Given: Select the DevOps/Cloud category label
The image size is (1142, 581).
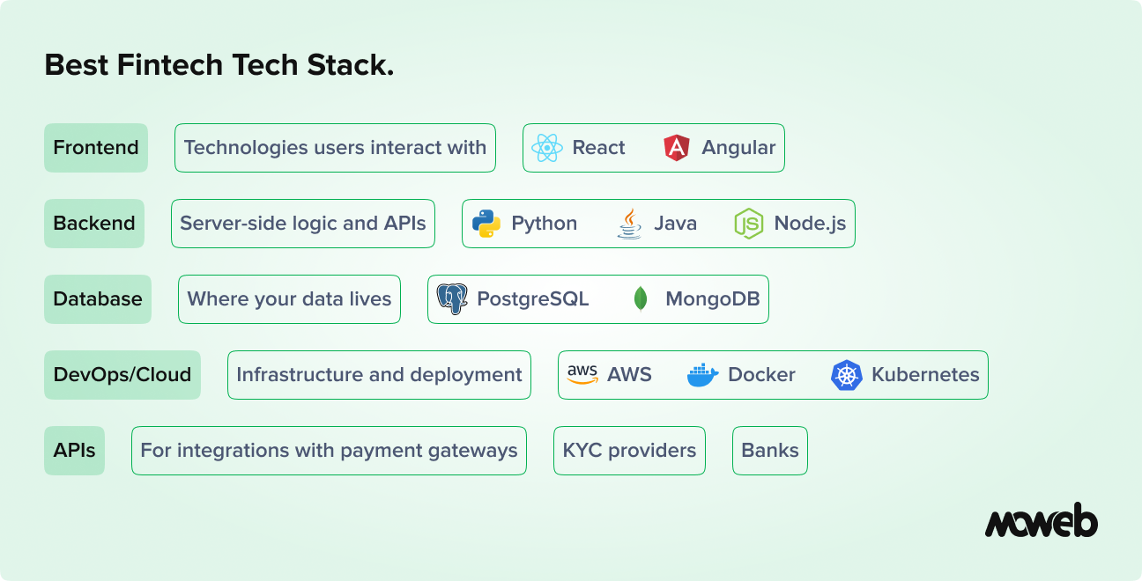Looking at the screenshot, I should (x=122, y=374).
